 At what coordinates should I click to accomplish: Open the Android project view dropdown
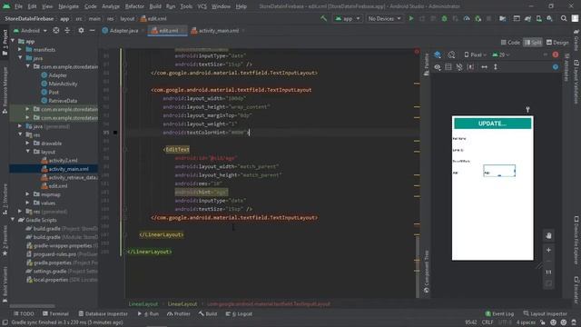[x=30, y=30]
